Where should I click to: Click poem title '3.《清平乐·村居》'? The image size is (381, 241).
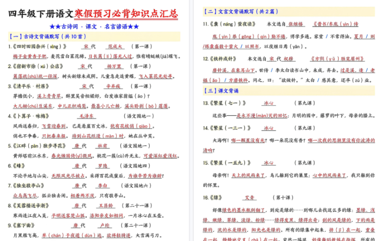click(x=29, y=86)
